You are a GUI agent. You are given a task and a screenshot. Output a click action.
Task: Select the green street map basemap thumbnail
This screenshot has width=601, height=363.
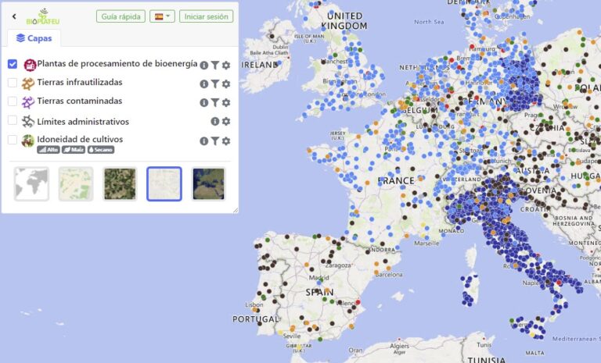[x=76, y=184]
